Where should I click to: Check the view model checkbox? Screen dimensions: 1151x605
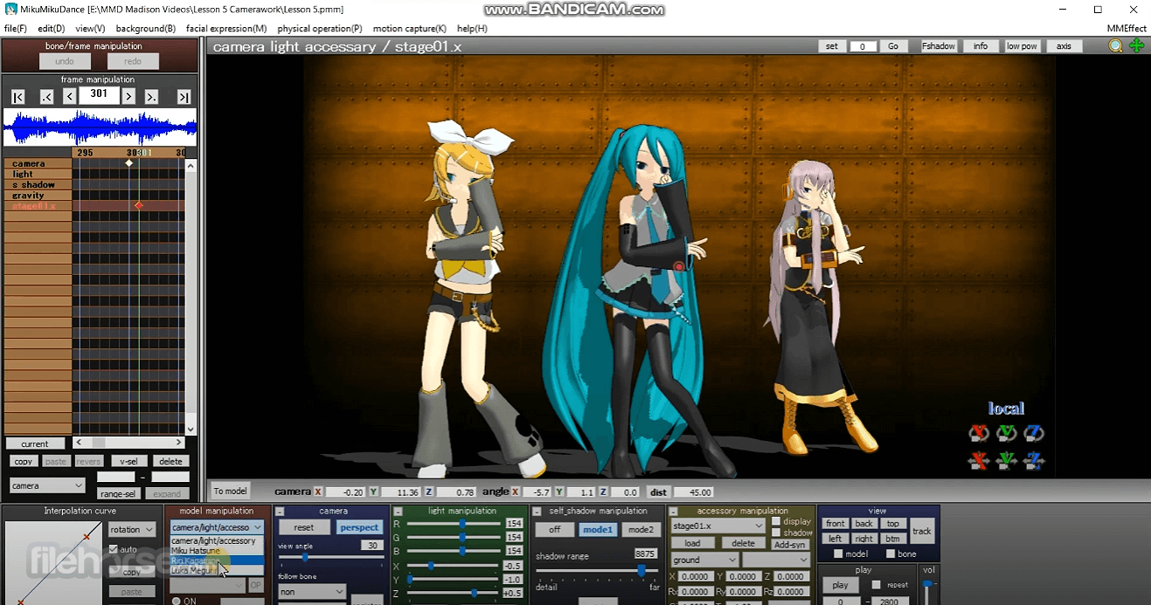pyautogui.click(x=838, y=553)
